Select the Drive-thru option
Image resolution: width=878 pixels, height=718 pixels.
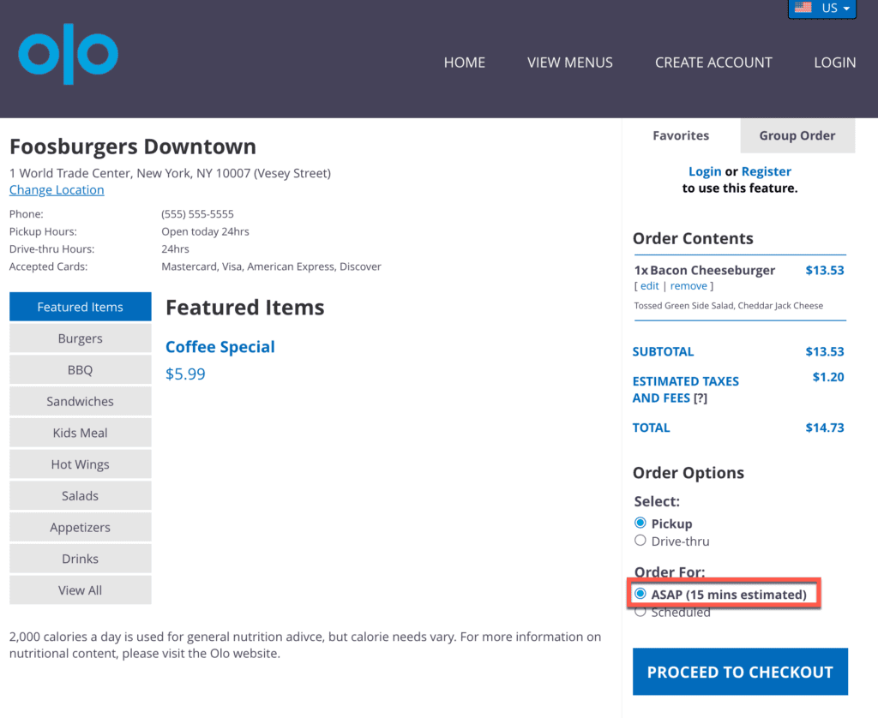click(x=640, y=541)
